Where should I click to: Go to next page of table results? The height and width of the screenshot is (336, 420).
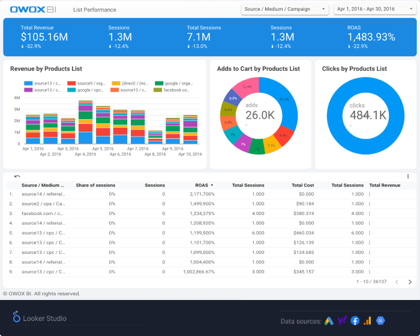point(410,282)
